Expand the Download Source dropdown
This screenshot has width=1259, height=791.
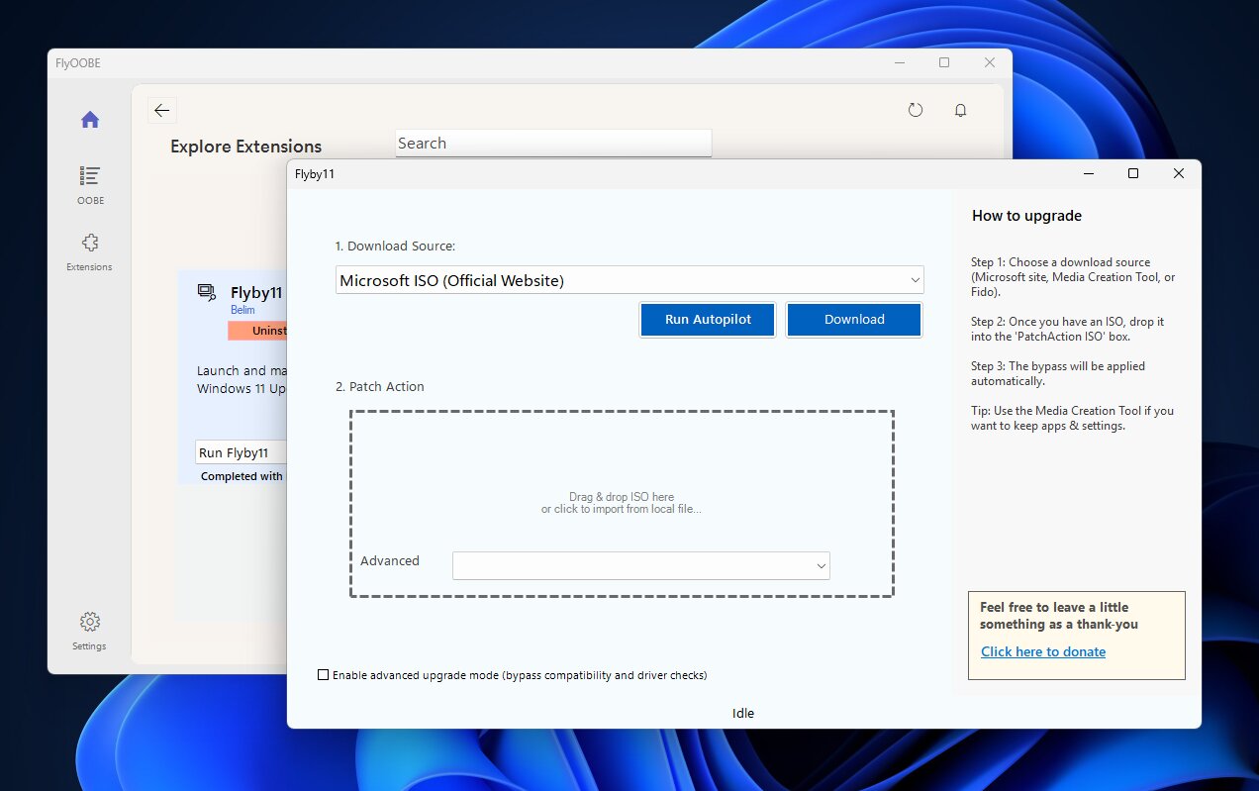(629, 280)
